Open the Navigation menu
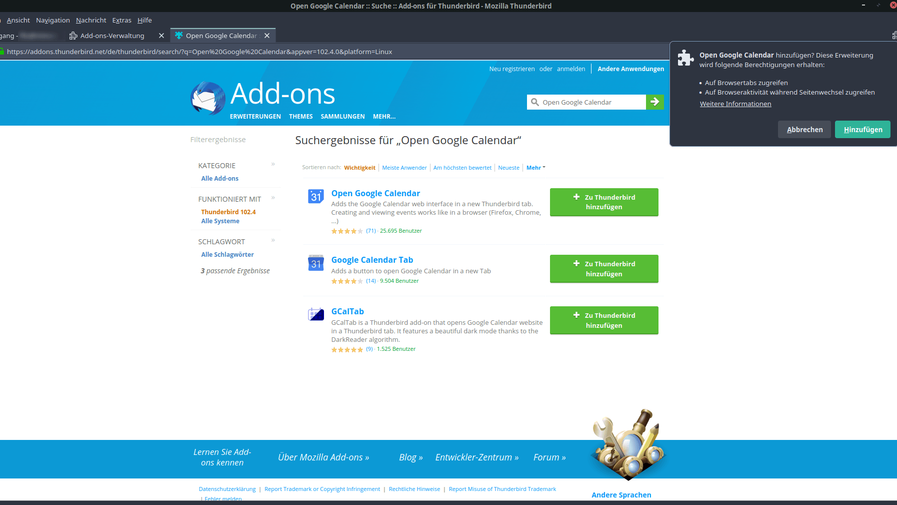The width and height of the screenshot is (897, 505). pyautogui.click(x=53, y=20)
